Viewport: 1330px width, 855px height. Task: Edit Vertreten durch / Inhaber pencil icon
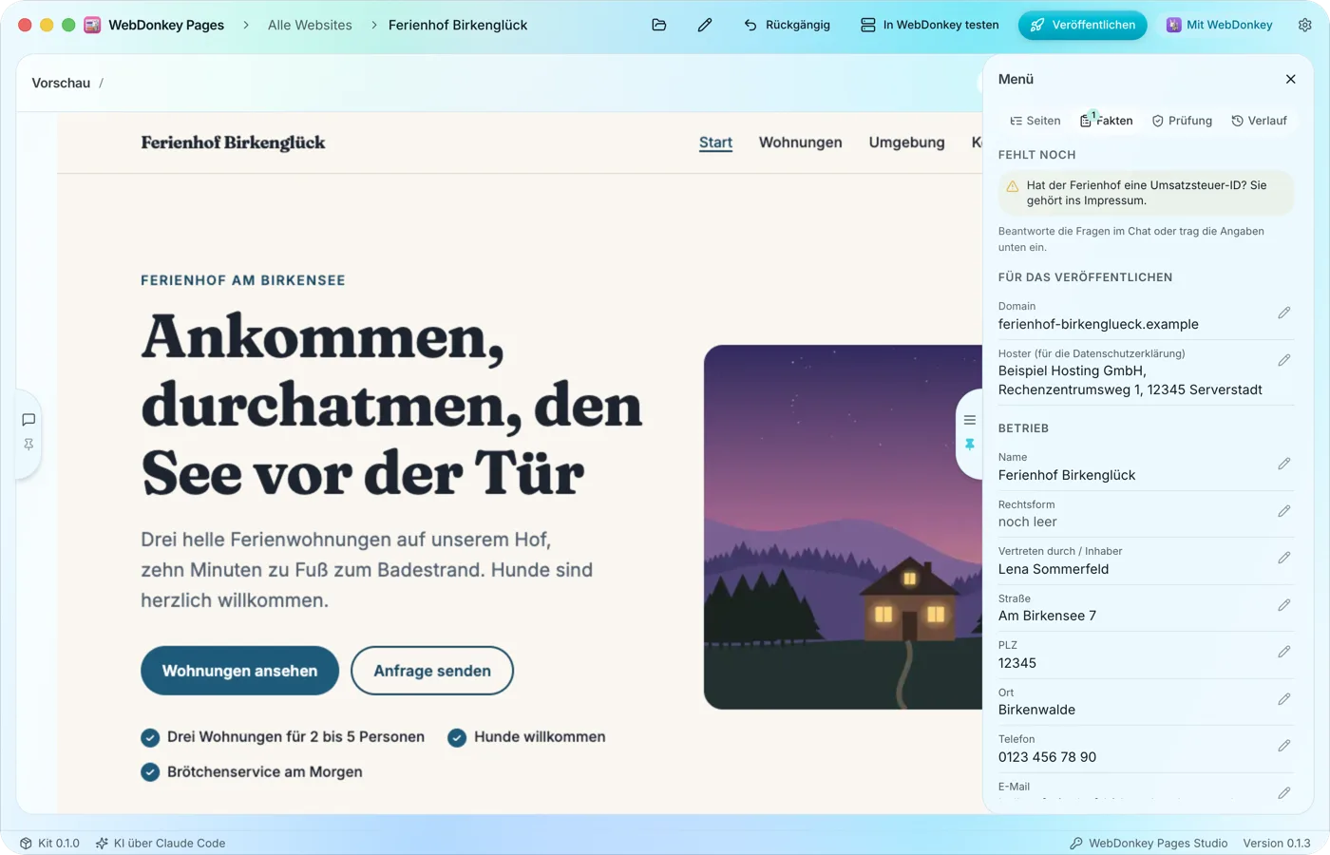(x=1284, y=558)
